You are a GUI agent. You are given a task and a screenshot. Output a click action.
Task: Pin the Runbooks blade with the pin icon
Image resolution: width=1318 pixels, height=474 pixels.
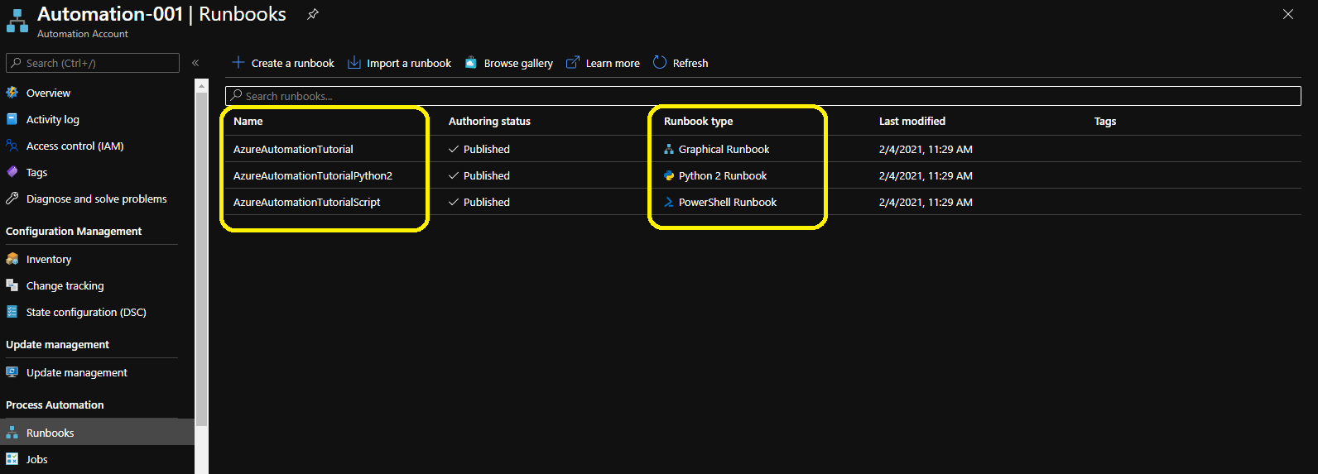313,14
